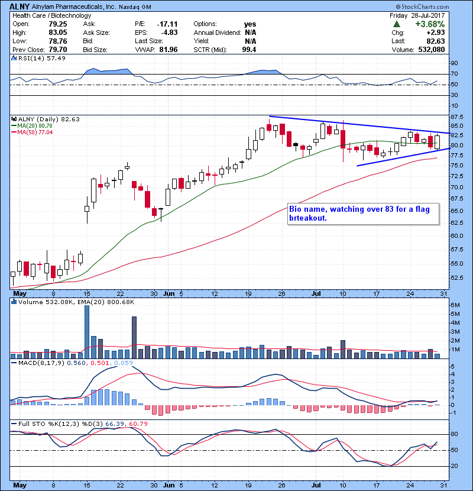Click the Jun label on price chart axis
473x491 pixels.
169,294
